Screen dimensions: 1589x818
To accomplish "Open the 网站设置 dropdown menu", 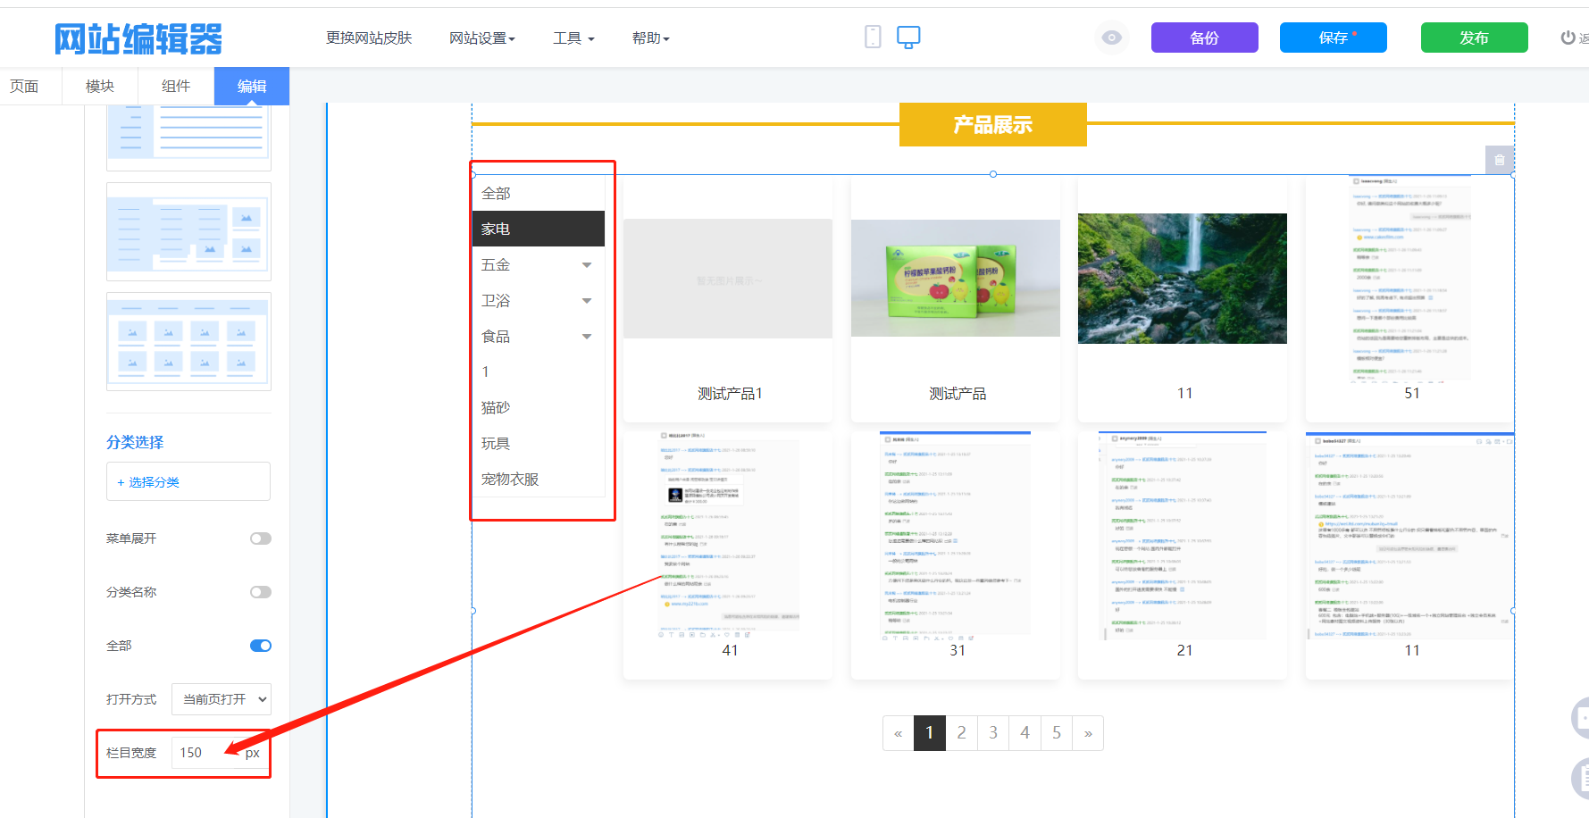I will pos(482,38).
